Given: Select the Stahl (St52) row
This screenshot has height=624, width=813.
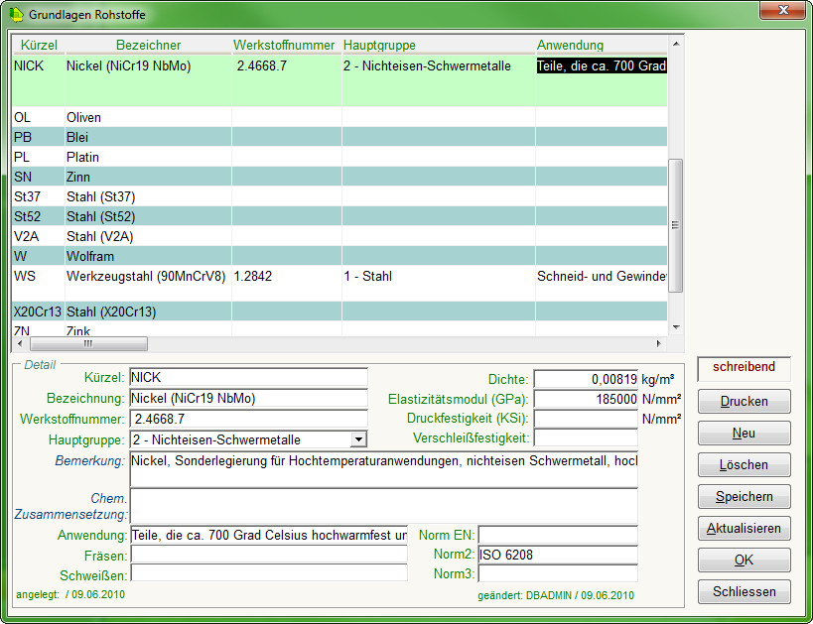Looking at the screenshot, I should click(x=339, y=216).
